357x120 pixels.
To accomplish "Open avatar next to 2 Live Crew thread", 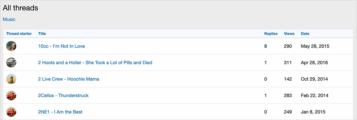I will tap(11, 79).
